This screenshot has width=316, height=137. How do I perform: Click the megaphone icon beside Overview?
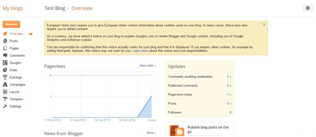[x=31, y=34]
